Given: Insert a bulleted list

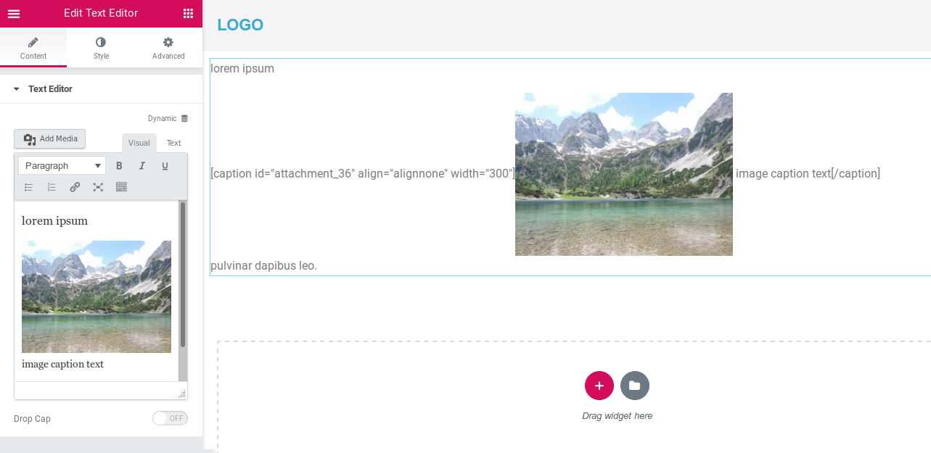Looking at the screenshot, I should point(28,186).
